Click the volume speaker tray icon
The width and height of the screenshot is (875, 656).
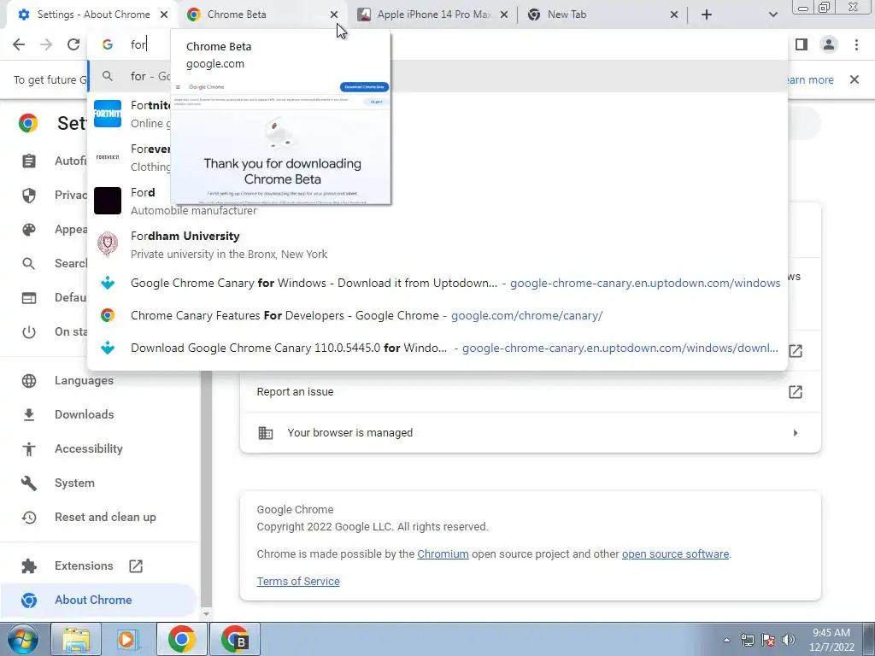pyautogui.click(x=788, y=640)
